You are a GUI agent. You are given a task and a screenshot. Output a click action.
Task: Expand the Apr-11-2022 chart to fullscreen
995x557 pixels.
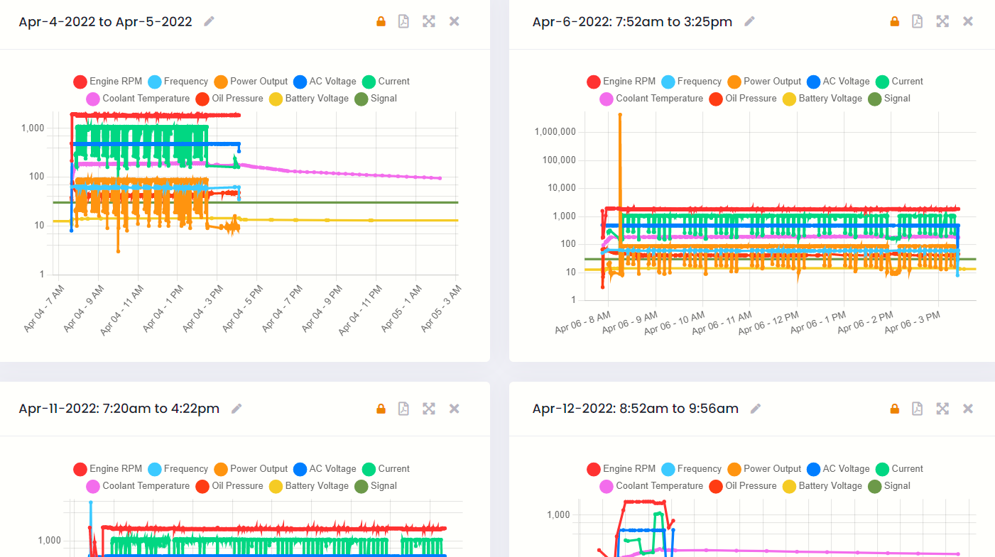(429, 409)
